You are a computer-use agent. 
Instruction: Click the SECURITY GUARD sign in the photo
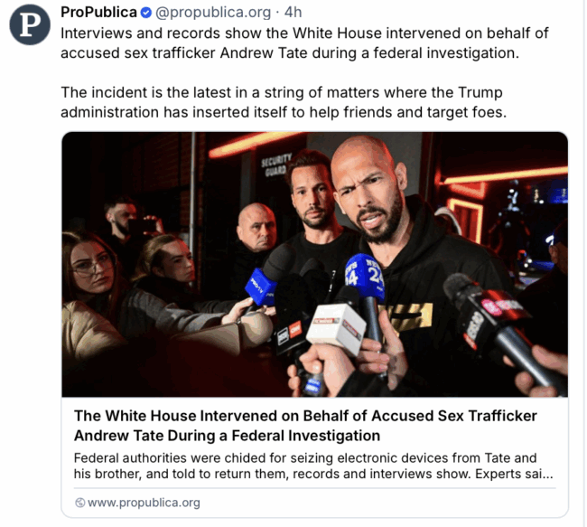point(276,165)
